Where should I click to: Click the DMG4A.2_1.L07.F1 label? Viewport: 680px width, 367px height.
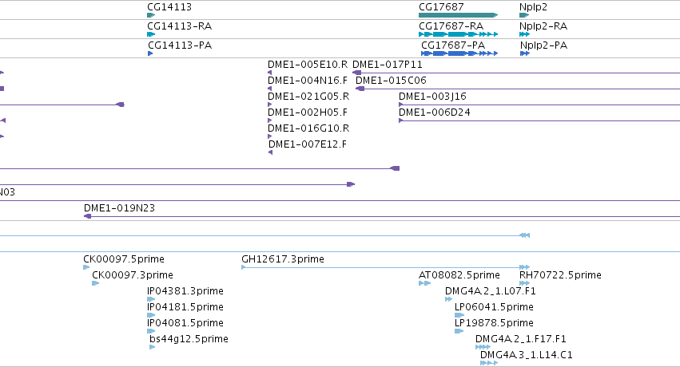[x=490, y=291]
